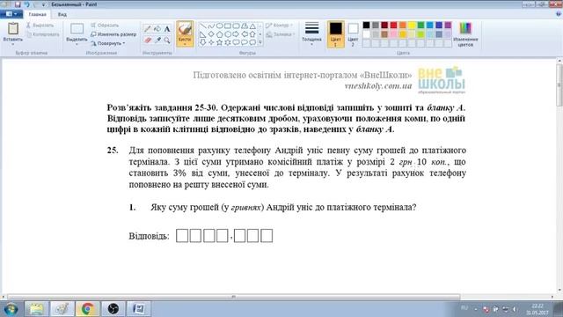Screen dimensions: 563x317
Task: Choose the down arrow shape
Action: (x=203, y=42)
